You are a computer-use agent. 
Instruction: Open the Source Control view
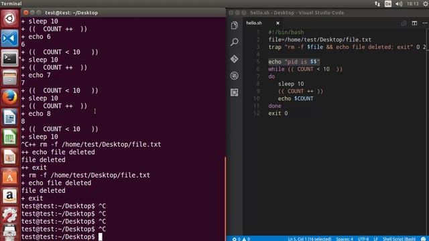(234, 59)
